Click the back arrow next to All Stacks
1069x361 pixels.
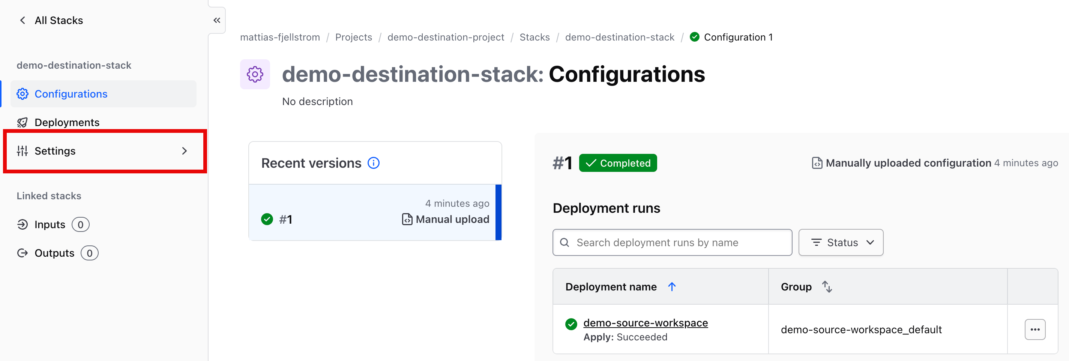click(x=23, y=20)
